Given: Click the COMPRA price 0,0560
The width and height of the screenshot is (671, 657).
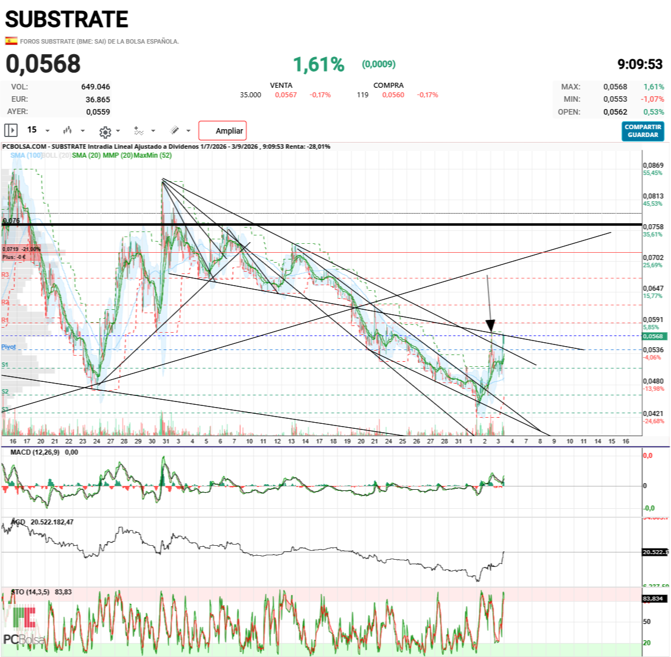Looking at the screenshot, I should tap(393, 95).
